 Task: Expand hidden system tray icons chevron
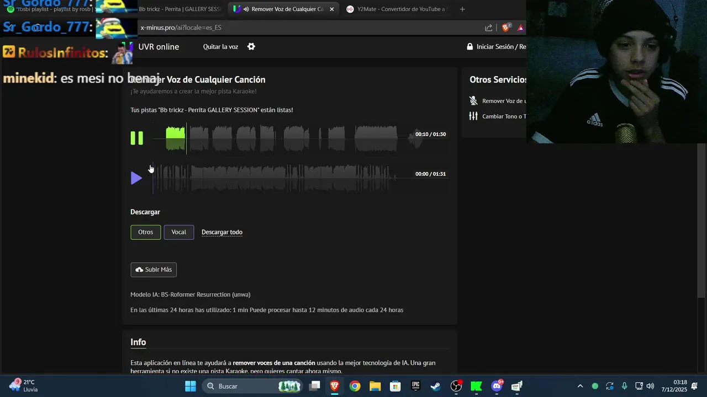(580, 386)
